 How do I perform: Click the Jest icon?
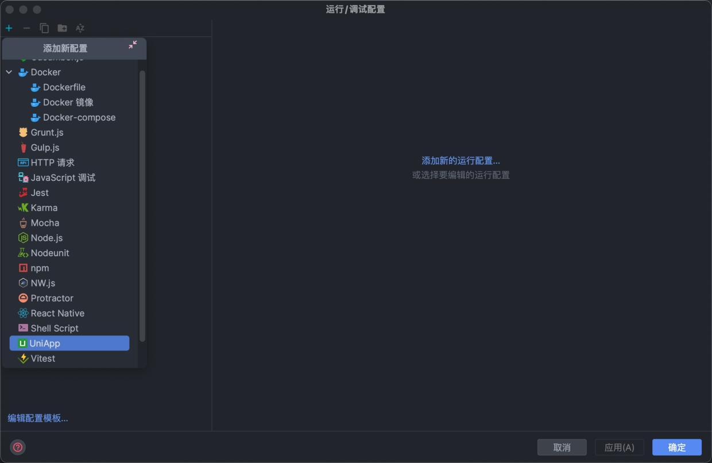pyautogui.click(x=23, y=192)
